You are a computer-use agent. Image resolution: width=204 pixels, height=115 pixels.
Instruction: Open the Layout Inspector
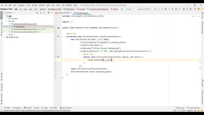pyautogui.click(x=193, y=108)
